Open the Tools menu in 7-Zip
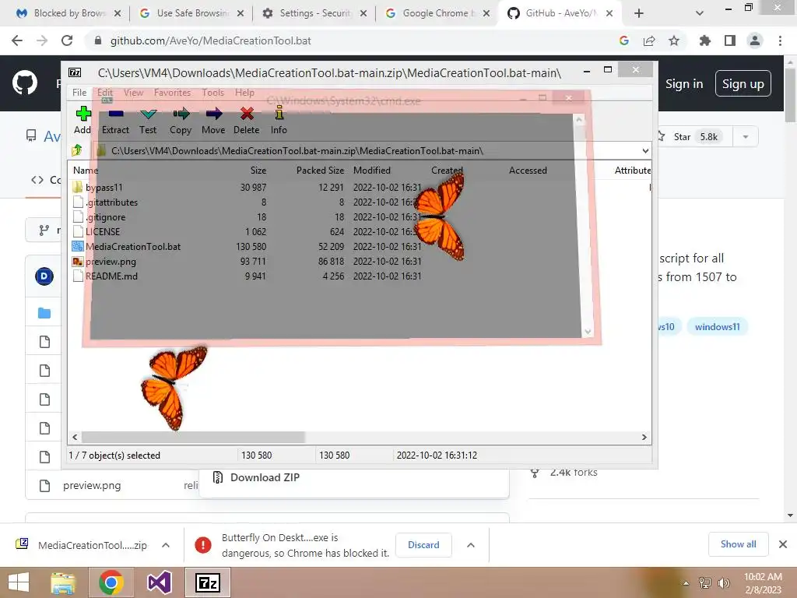The image size is (797, 598). 212,93
